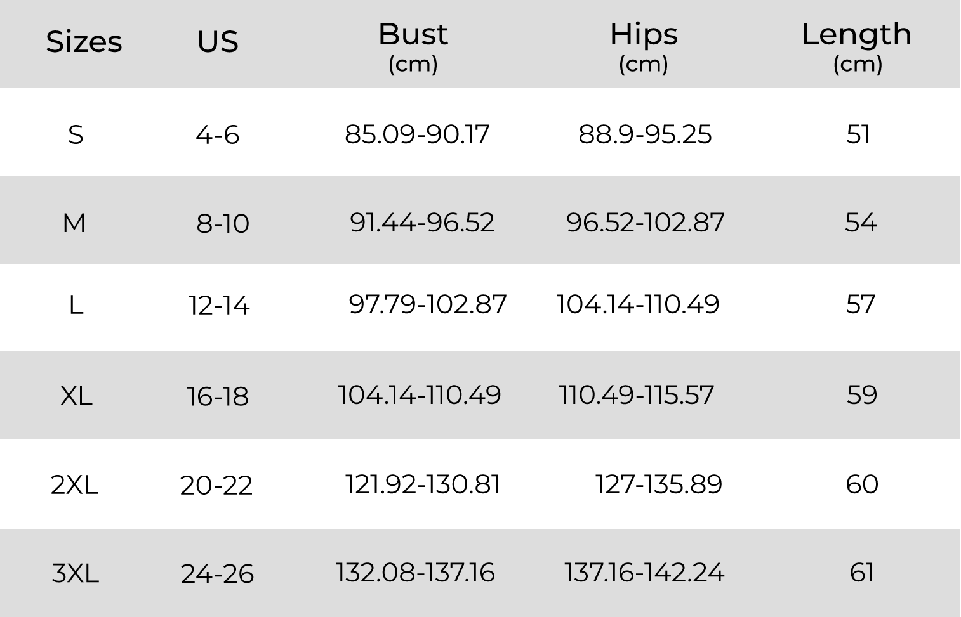Click US size 12-14 cell
Screen dimensions: 961x617
pos(219,305)
